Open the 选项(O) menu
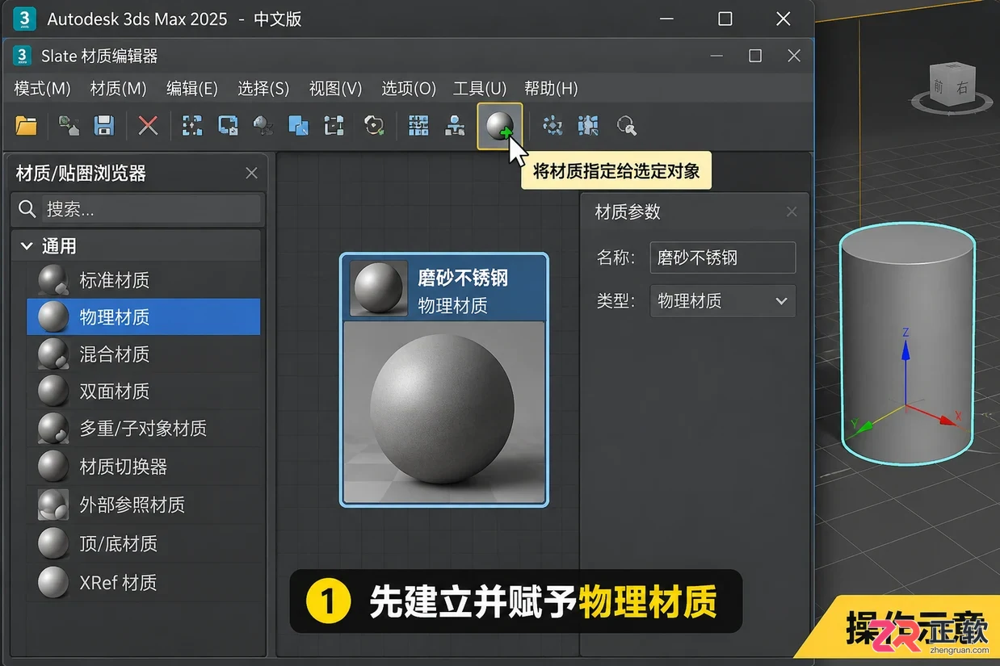The height and width of the screenshot is (666, 1000). pos(408,88)
